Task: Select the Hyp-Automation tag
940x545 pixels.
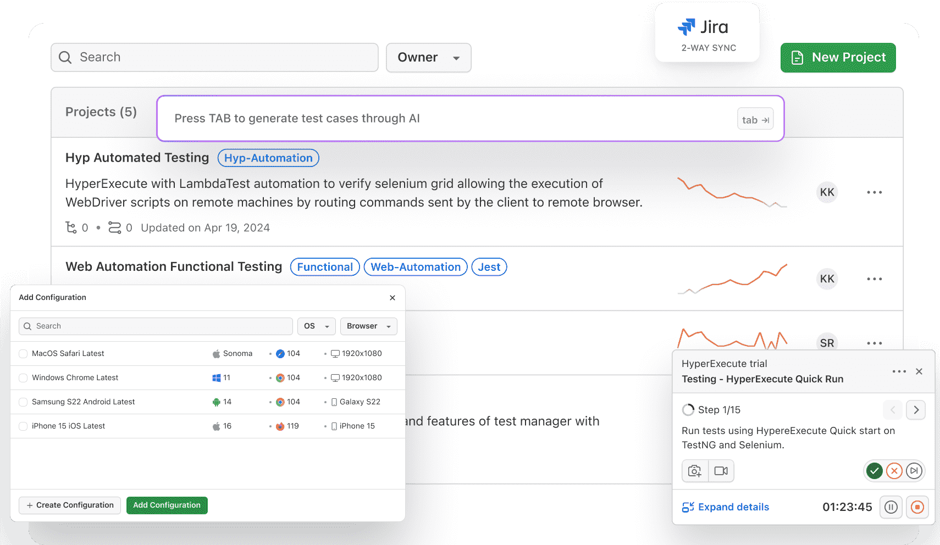Action: point(268,158)
